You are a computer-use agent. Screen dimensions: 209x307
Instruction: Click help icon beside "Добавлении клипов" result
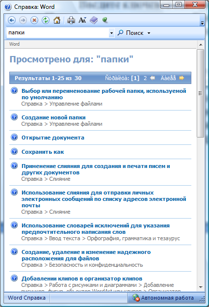[x=14, y=278]
